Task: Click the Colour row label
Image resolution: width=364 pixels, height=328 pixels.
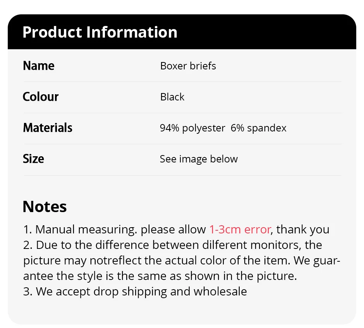Action: [40, 97]
